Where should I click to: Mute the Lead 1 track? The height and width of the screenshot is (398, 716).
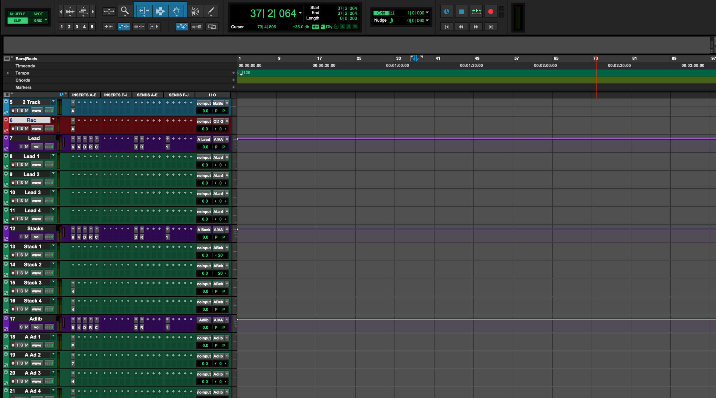(26, 165)
